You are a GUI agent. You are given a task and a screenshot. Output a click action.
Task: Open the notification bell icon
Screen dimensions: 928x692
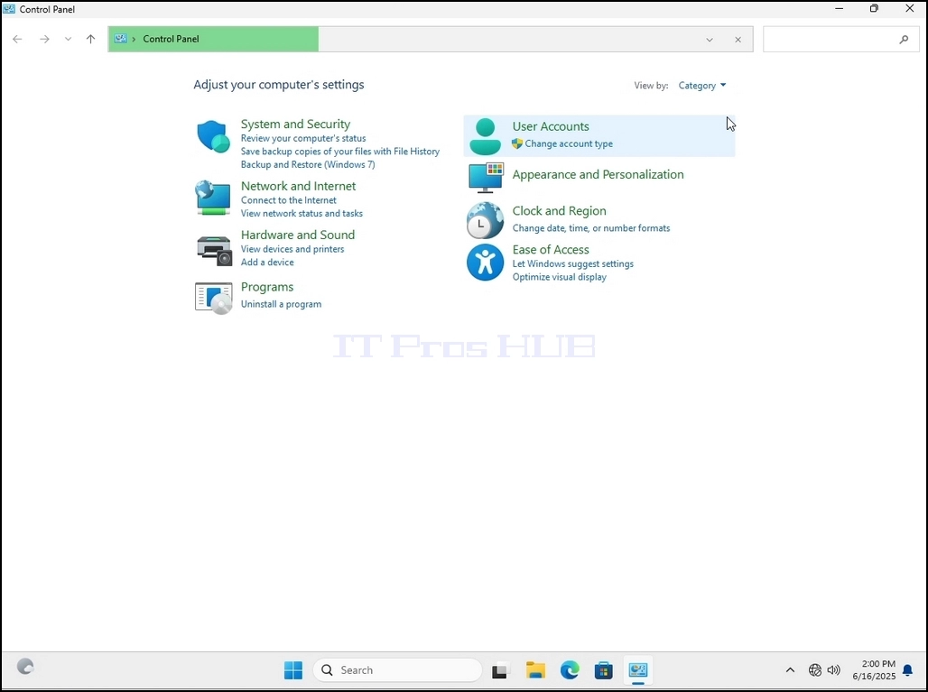pyautogui.click(x=908, y=670)
